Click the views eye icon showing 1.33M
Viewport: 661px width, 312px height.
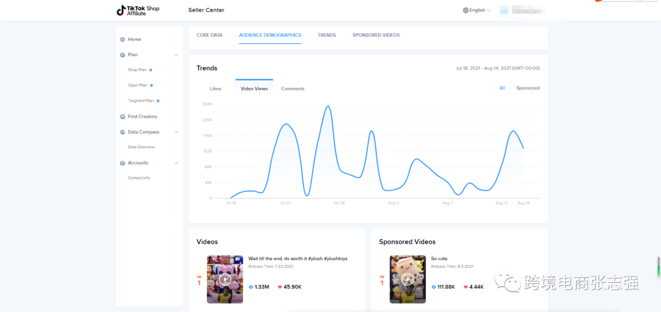[x=251, y=287]
